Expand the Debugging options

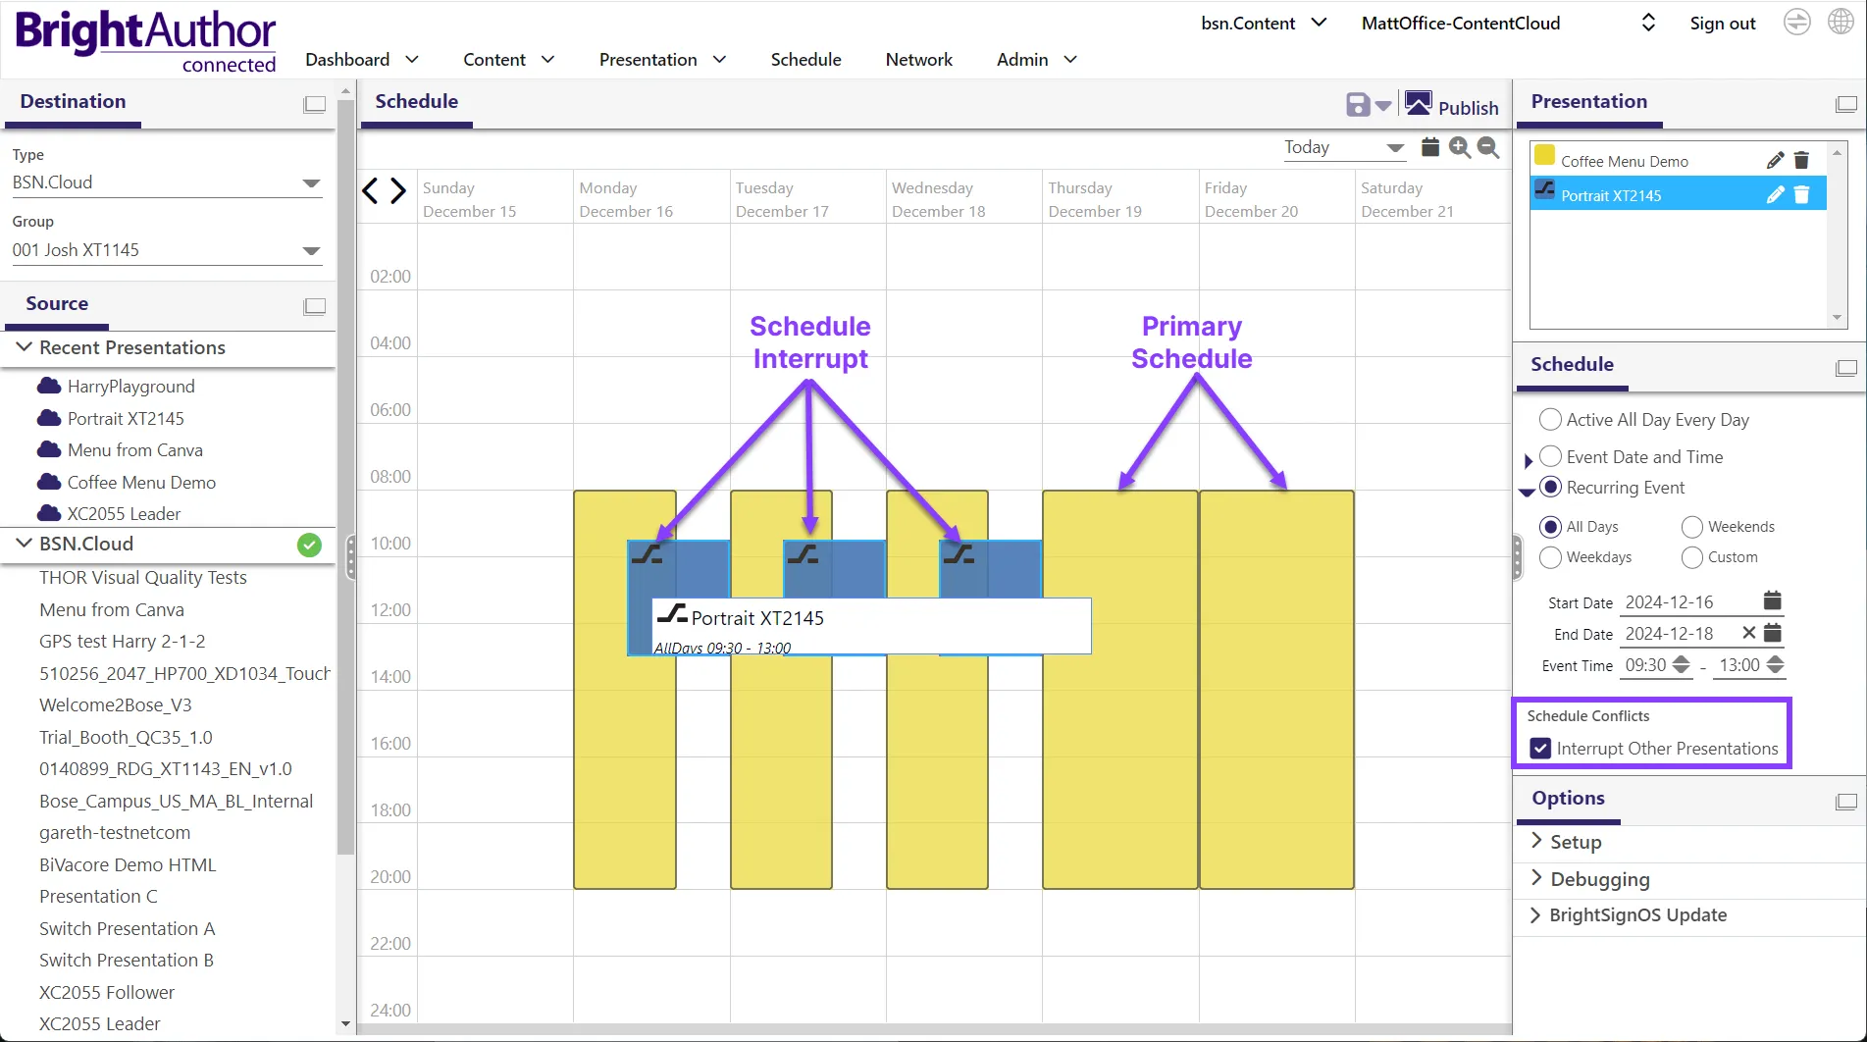(1536, 878)
